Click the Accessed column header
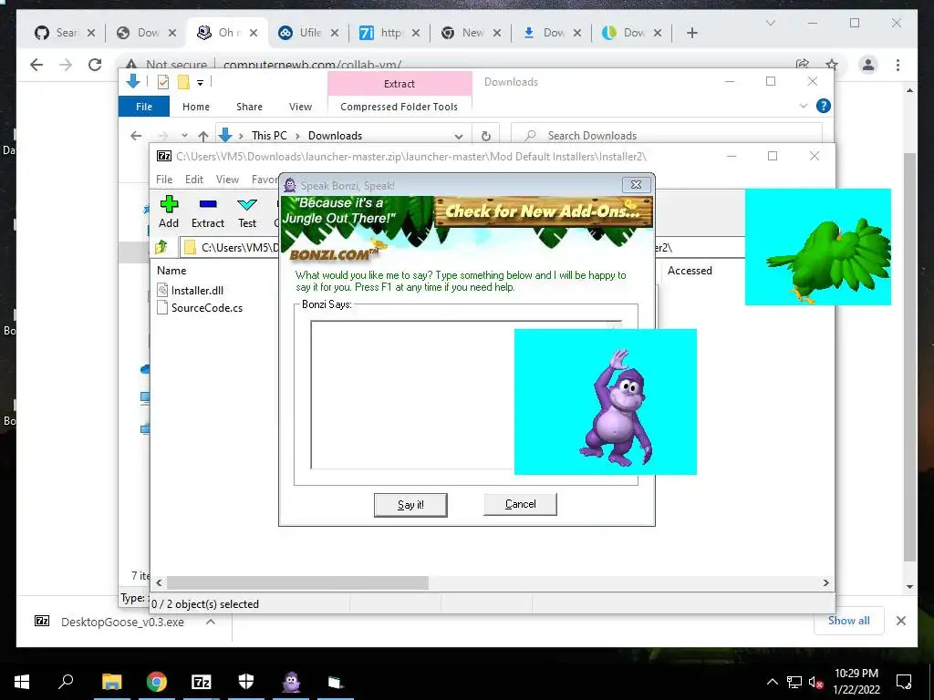The image size is (934, 700). click(x=690, y=271)
